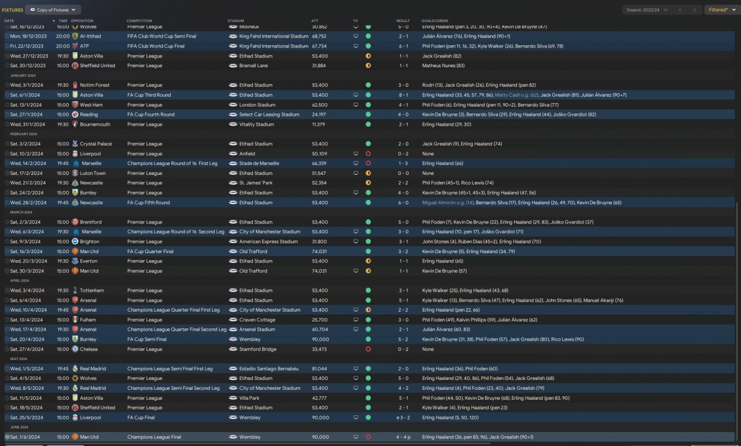
Task: Click the Luton Town club badge
Action: tap(75, 173)
